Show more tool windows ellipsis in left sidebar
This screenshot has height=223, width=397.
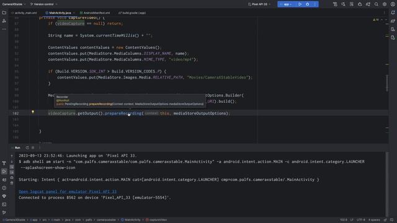(4, 29)
